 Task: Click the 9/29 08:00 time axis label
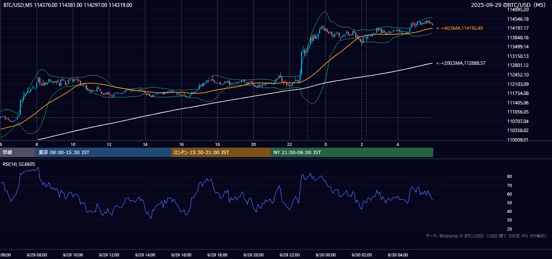coord(37,255)
